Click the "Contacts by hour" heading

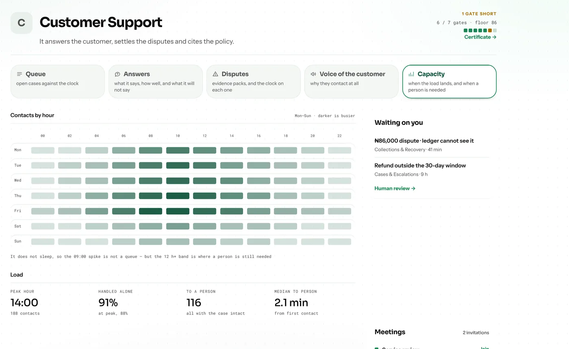[32, 115]
